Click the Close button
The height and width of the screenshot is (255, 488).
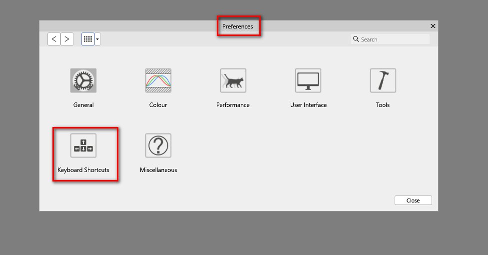coord(413,200)
